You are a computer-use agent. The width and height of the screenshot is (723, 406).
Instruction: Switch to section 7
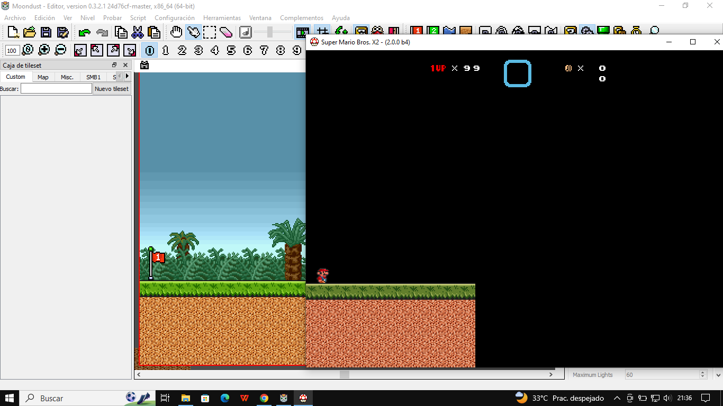(x=264, y=50)
